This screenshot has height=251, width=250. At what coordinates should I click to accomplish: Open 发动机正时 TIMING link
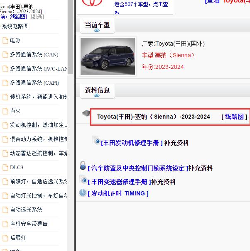[x=118, y=193]
